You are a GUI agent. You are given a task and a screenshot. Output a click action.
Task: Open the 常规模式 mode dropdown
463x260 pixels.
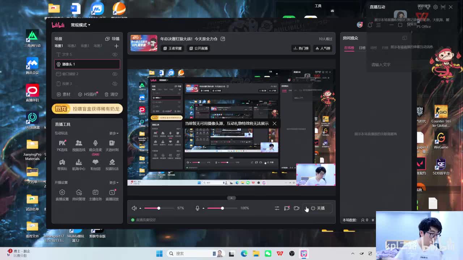point(80,25)
